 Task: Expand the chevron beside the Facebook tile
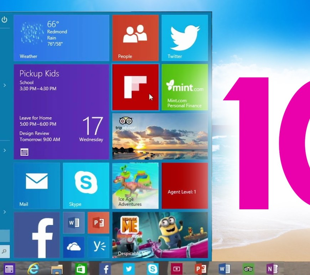pos(5,212)
